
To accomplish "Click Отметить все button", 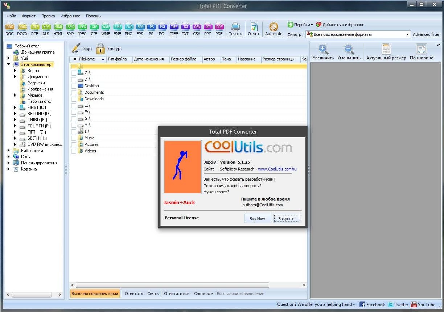I will 177,294.
